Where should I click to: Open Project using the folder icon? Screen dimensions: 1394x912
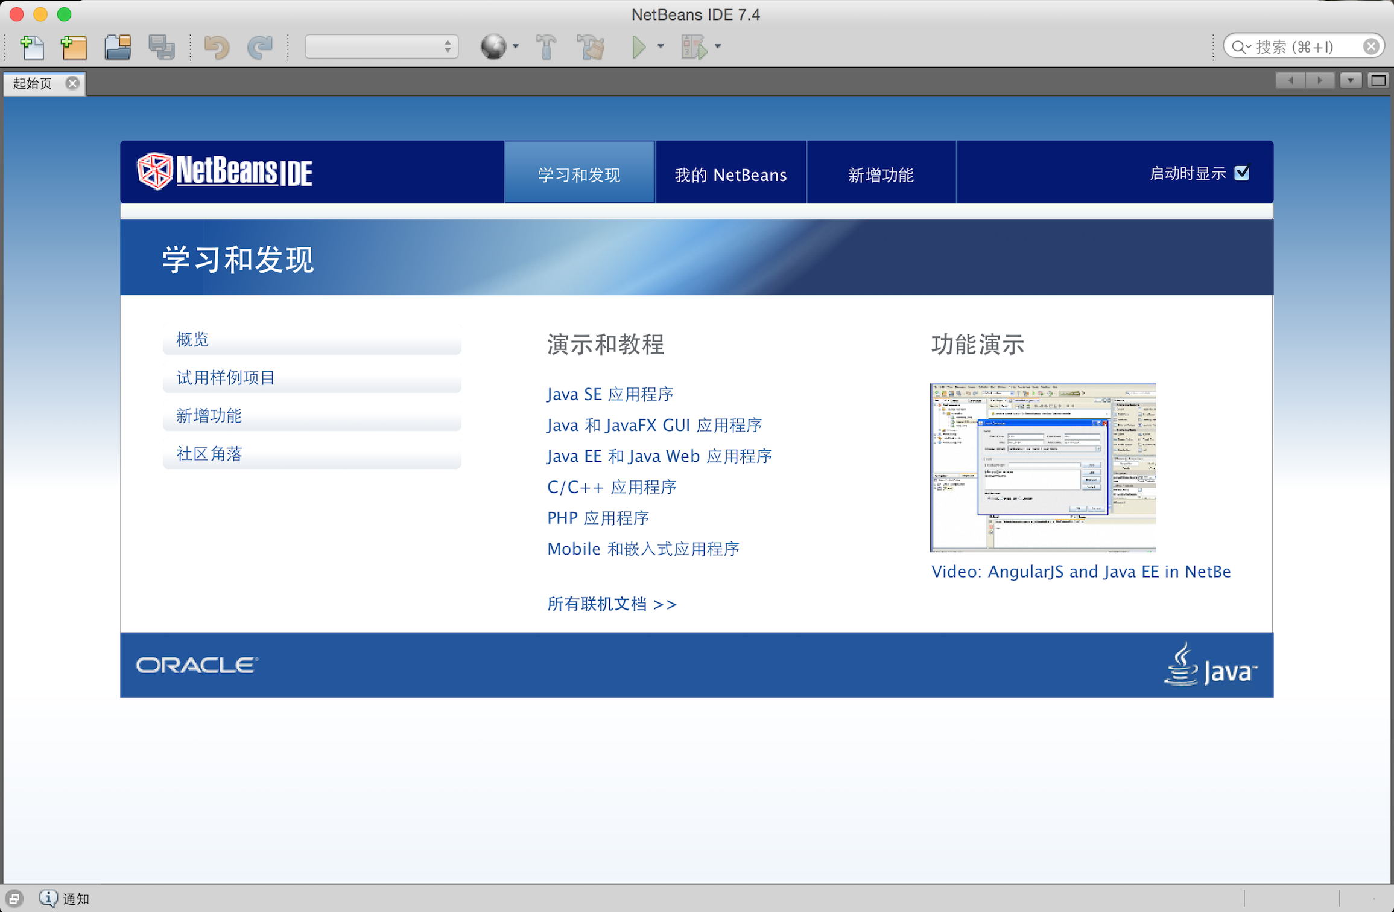[x=118, y=47]
